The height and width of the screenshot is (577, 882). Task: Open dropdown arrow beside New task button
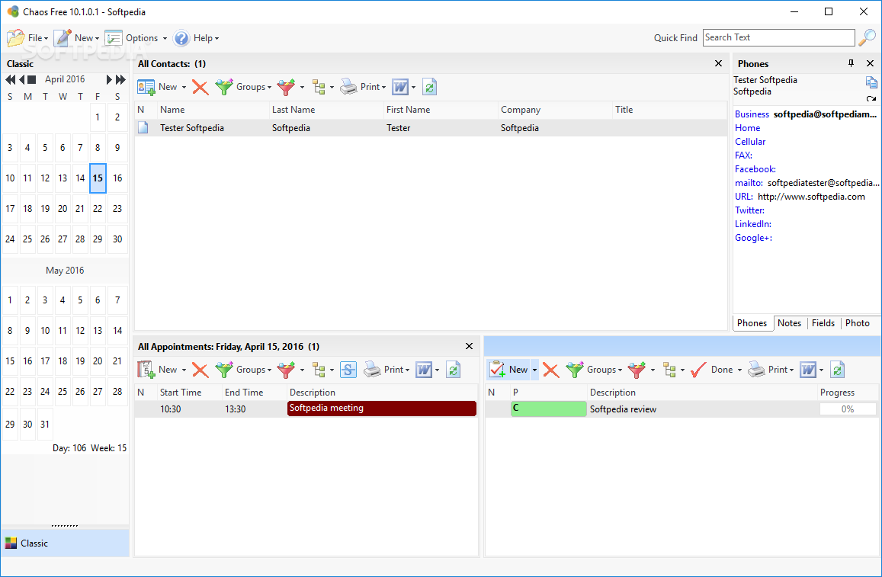click(x=535, y=370)
